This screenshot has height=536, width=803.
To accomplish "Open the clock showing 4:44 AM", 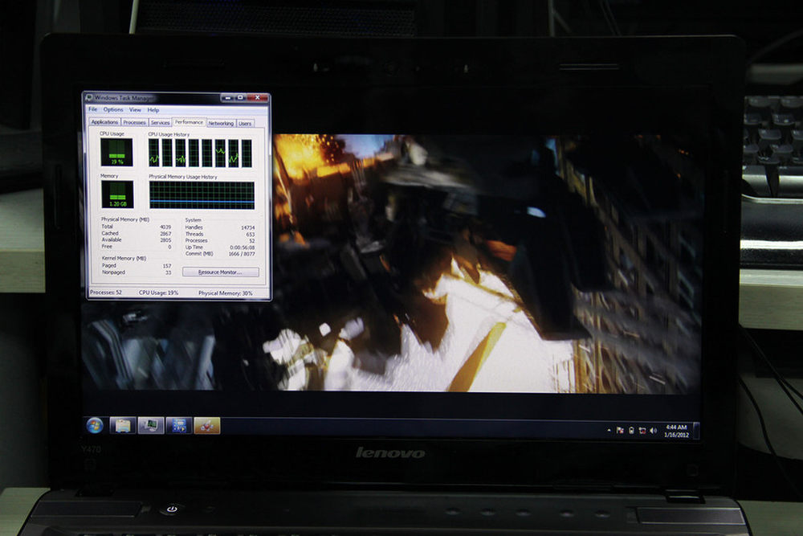I will pyautogui.click(x=676, y=431).
